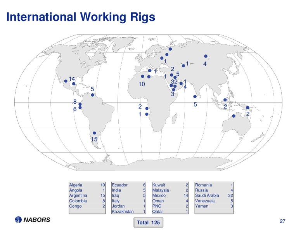The height and width of the screenshot is (233, 301).
Task: Select the map dot beside the 6 label
Action: click(x=80, y=108)
